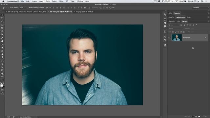
Task: Toggle Show Transform Controls checkbox
Action: tap(28, 8)
